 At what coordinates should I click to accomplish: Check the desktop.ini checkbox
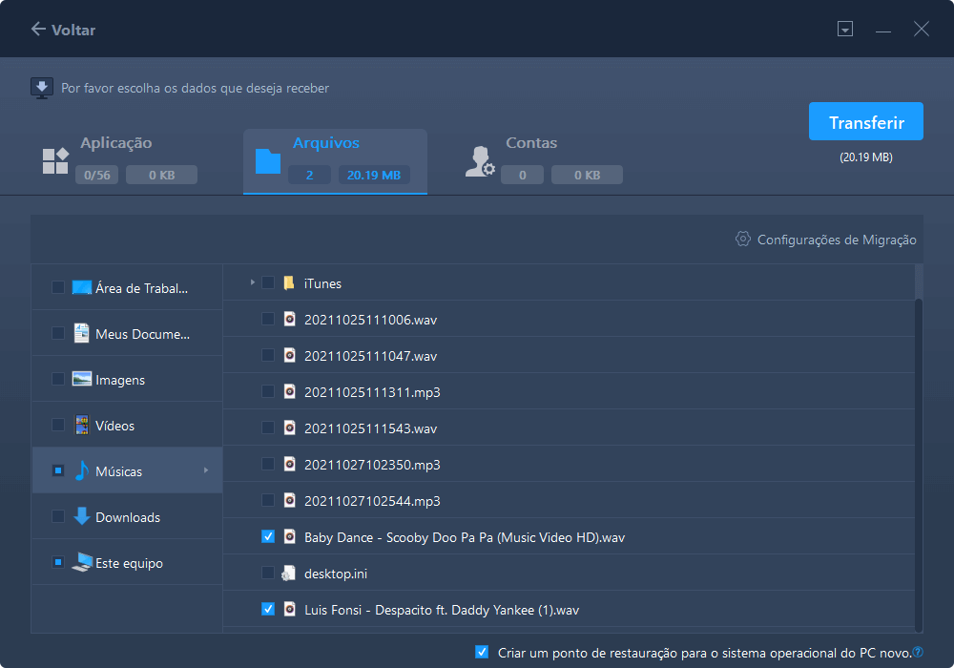point(268,573)
